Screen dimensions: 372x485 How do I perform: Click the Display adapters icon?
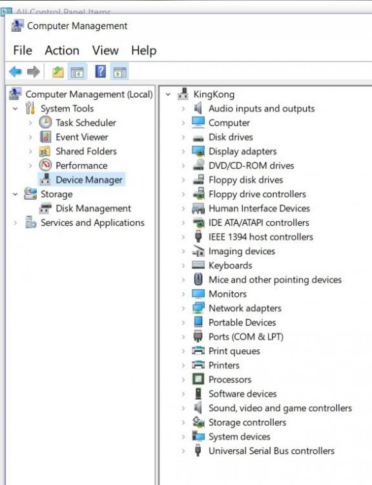coord(198,151)
